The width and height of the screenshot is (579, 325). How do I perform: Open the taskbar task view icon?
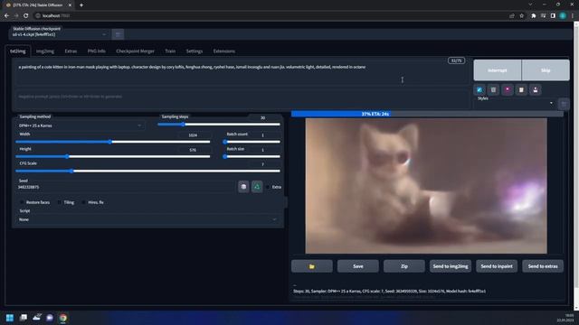point(24,318)
